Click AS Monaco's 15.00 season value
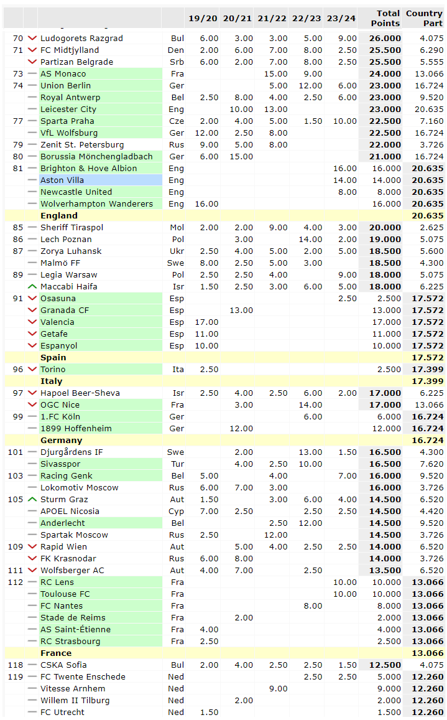The height and width of the screenshot is (720, 447). (x=276, y=73)
